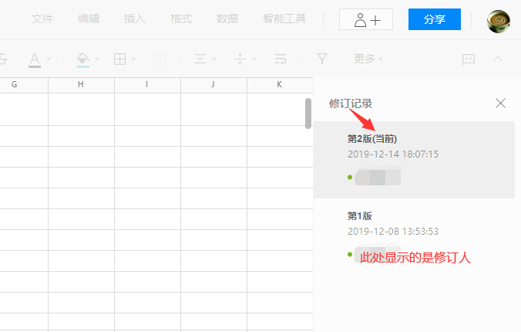Open the 编辑 menu
The width and height of the screenshot is (521, 332).
89,19
